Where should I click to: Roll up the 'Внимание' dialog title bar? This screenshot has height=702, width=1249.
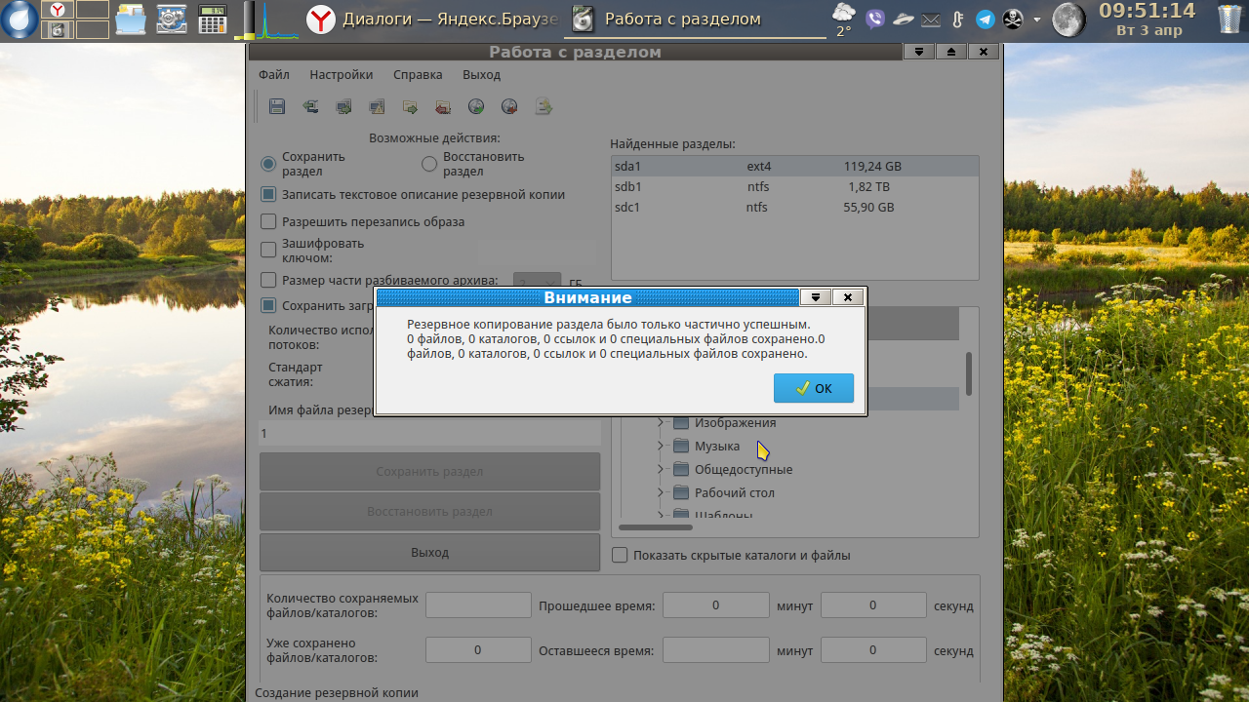point(815,297)
